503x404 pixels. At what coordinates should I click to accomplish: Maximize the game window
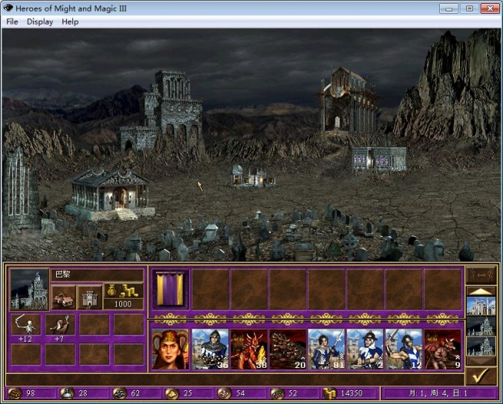pos(469,8)
